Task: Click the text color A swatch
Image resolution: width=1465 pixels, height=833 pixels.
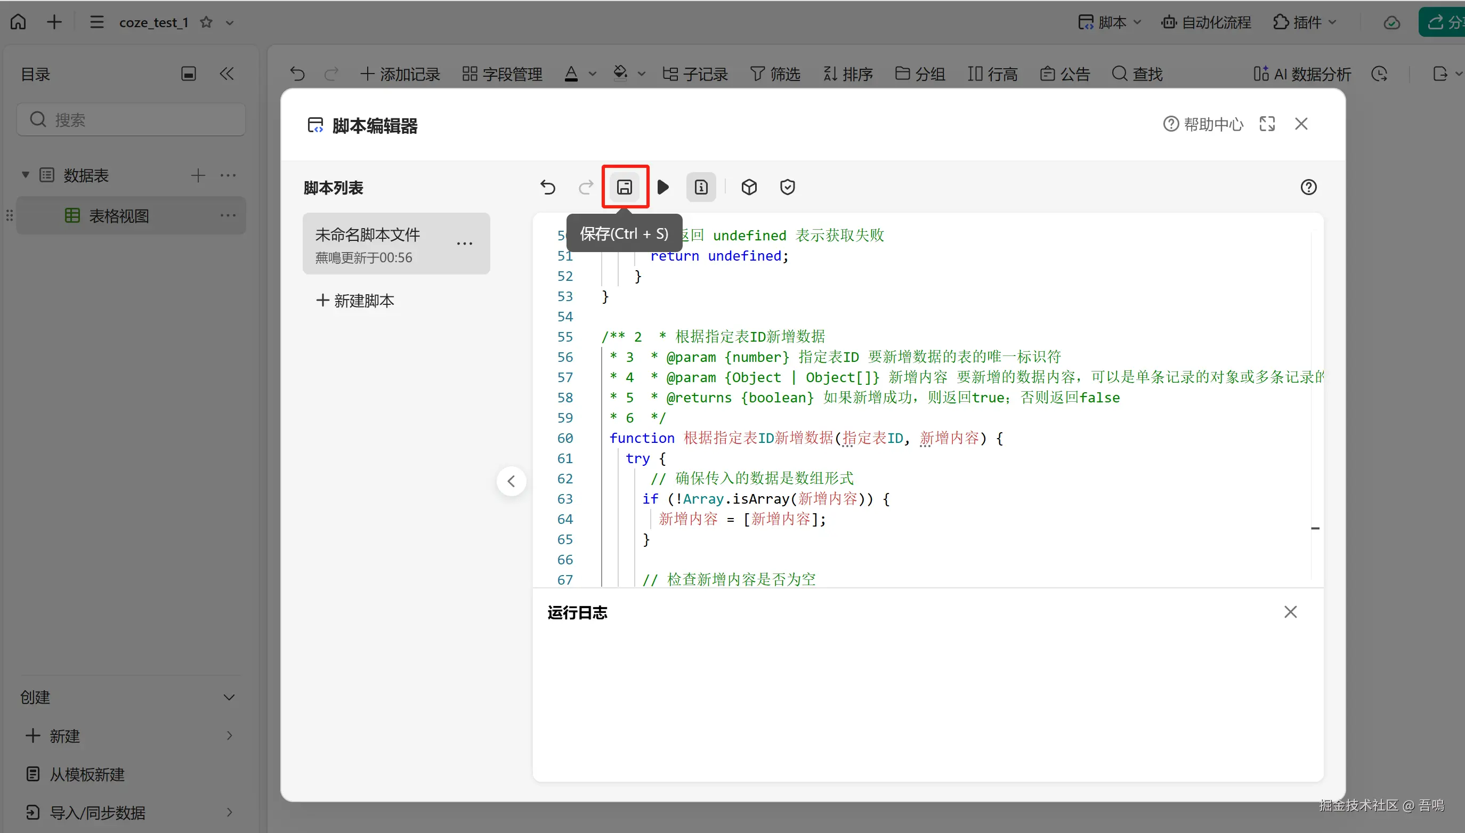Action: (571, 74)
